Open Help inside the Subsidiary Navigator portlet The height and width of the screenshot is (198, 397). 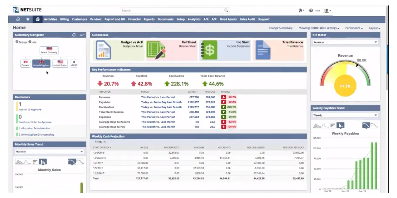point(32,42)
